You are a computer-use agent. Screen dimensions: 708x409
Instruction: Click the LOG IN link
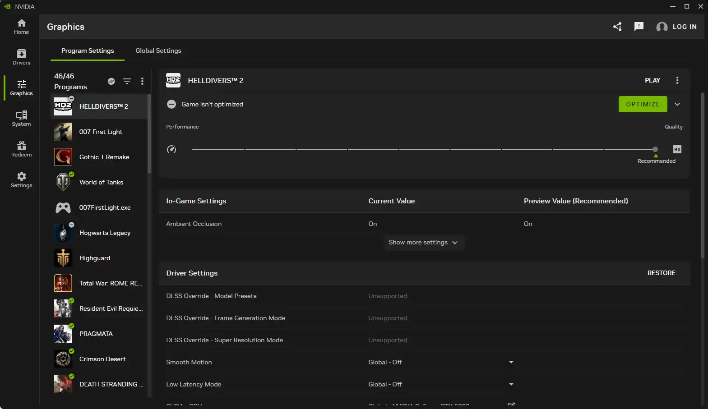(x=685, y=27)
